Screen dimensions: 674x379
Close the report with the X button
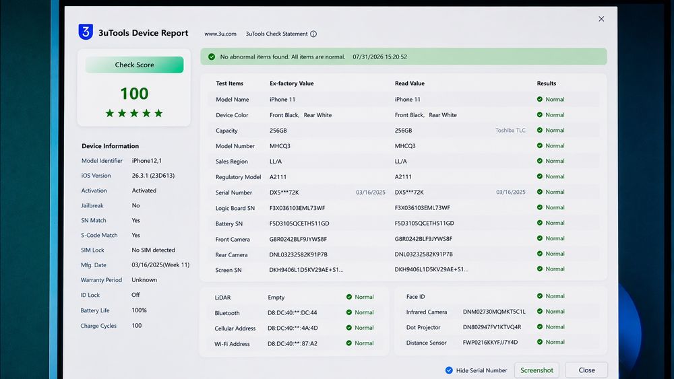tap(601, 19)
